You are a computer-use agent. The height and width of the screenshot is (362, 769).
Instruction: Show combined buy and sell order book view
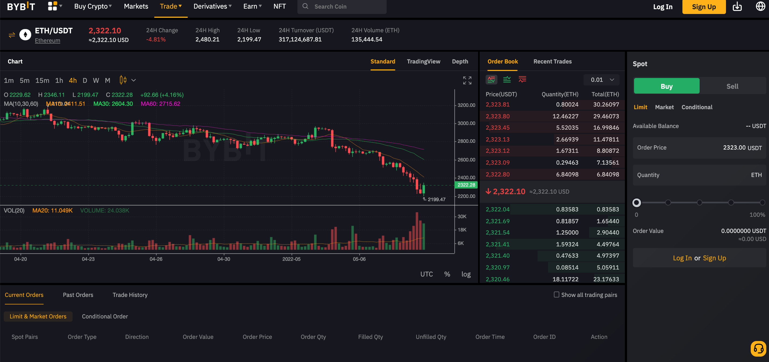(x=491, y=79)
